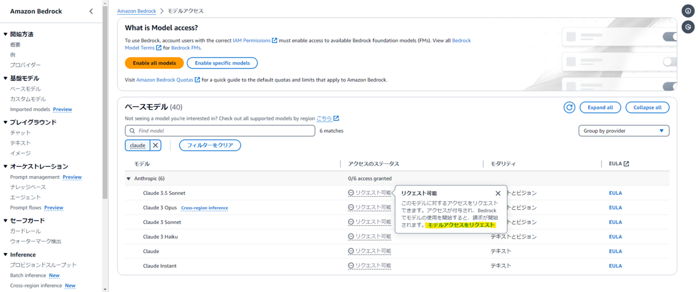Image resolution: width=698 pixels, height=292 pixels.
Task: Click the Enable all models button
Action: pyautogui.click(x=154, y=63)
